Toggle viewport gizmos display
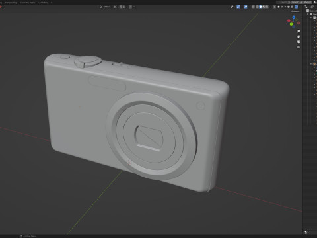 click(238, 7)
